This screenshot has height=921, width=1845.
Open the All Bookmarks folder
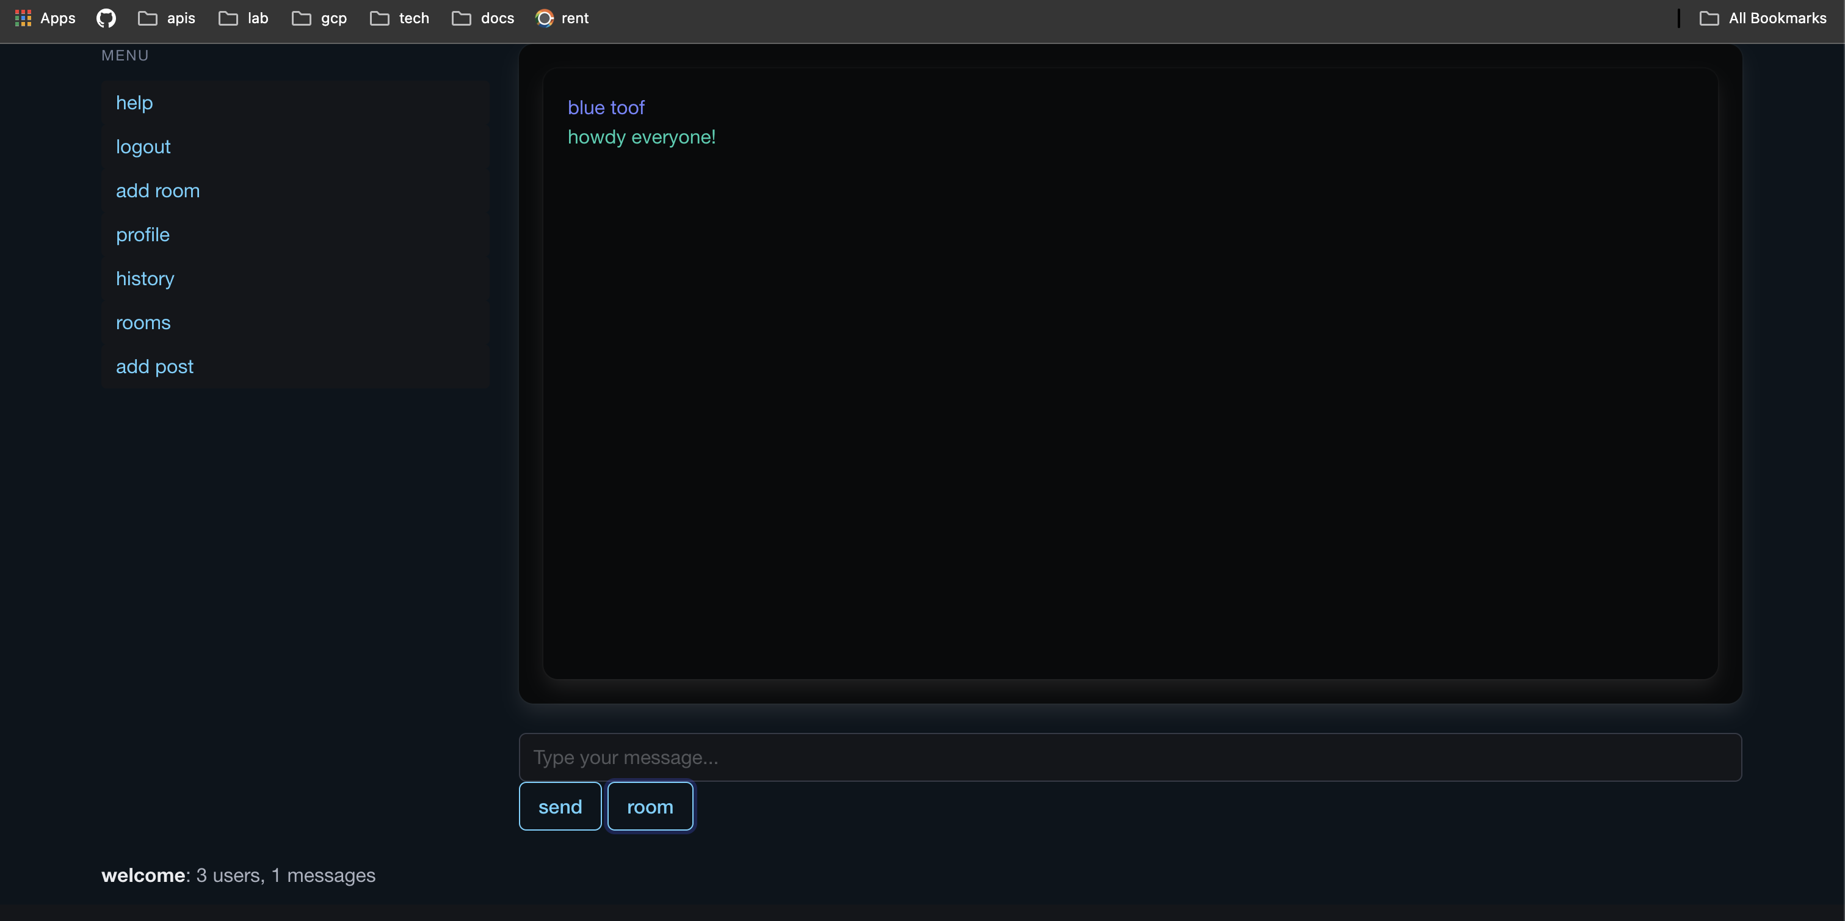click(1763, 18)
